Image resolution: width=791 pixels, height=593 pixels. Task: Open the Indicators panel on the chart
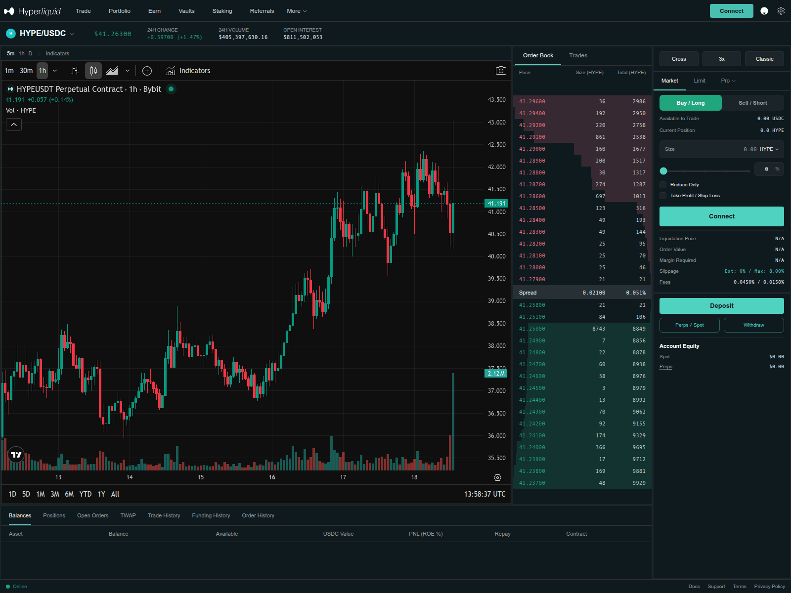tap(188, 71)
